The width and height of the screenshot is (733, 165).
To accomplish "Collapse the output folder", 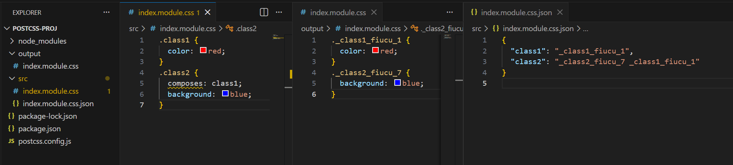I will 12,53.
